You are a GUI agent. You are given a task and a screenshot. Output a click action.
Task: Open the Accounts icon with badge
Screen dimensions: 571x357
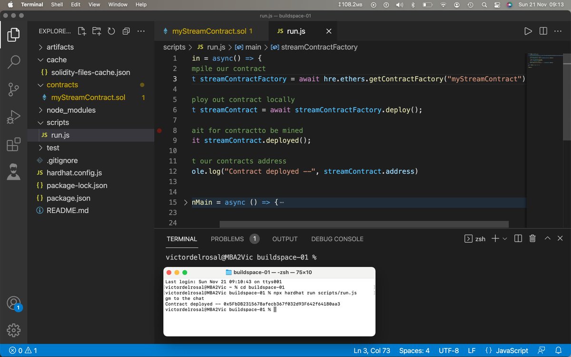pyautogui.click(x=14, y=303)
